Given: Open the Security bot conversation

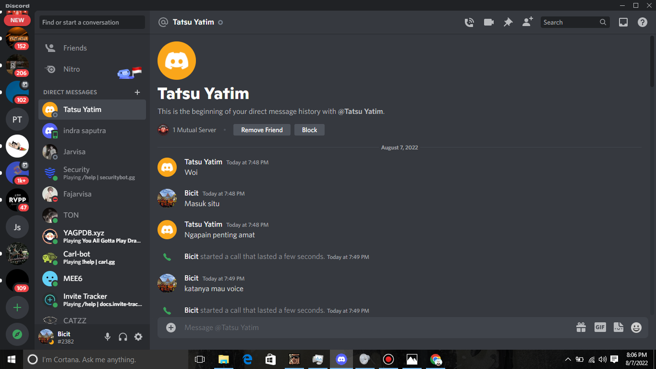Looking at the screenshot, I should tap(92, 173).
